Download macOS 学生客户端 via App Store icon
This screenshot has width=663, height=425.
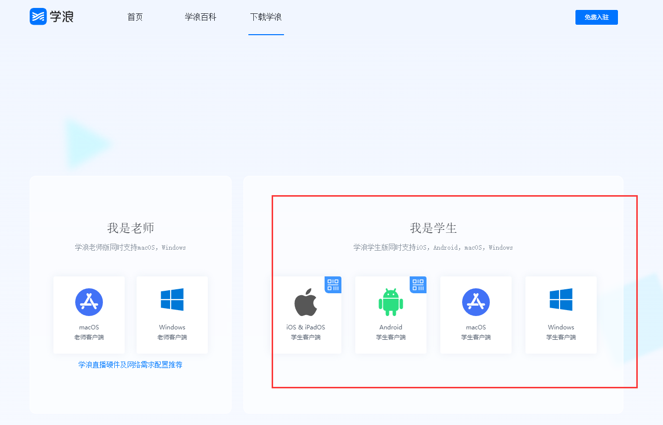476,302
